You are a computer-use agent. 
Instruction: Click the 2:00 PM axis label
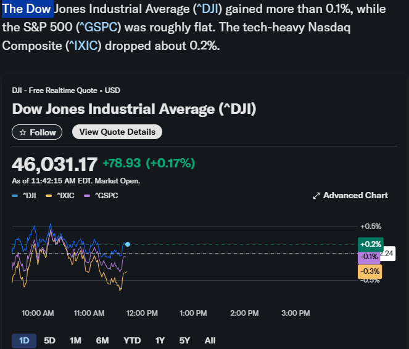point(244,313)
